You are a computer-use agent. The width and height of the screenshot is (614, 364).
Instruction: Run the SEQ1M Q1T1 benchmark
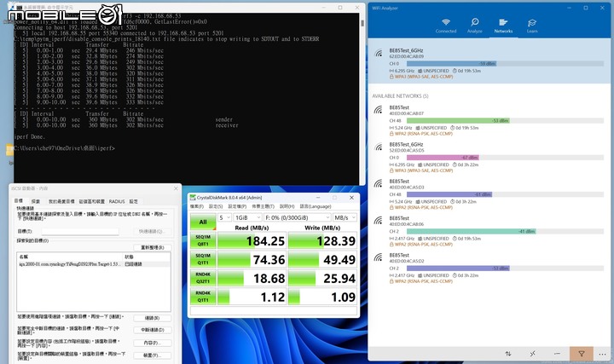(x=203, y=259)
